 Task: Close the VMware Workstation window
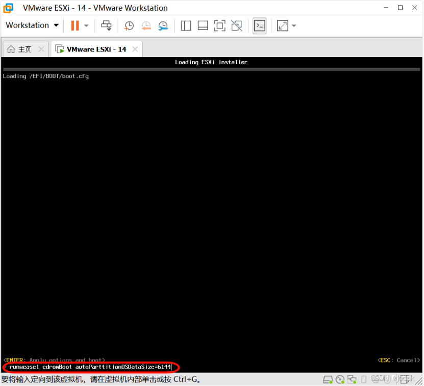click(414, 8)
